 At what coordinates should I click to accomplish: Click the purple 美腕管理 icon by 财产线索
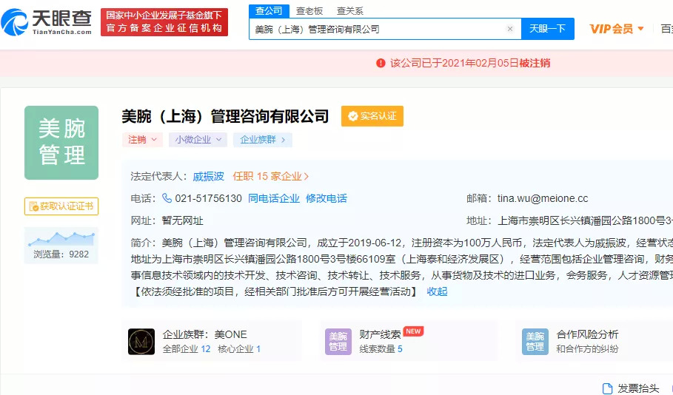click(x=338, y=342)
